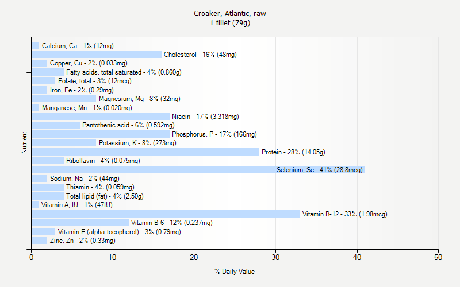The width and height of the screenshot is (460, 287).
Task: Select 'Magnesium, Mg - 8% (32mg)' label
Action: (x=140, y=99)
